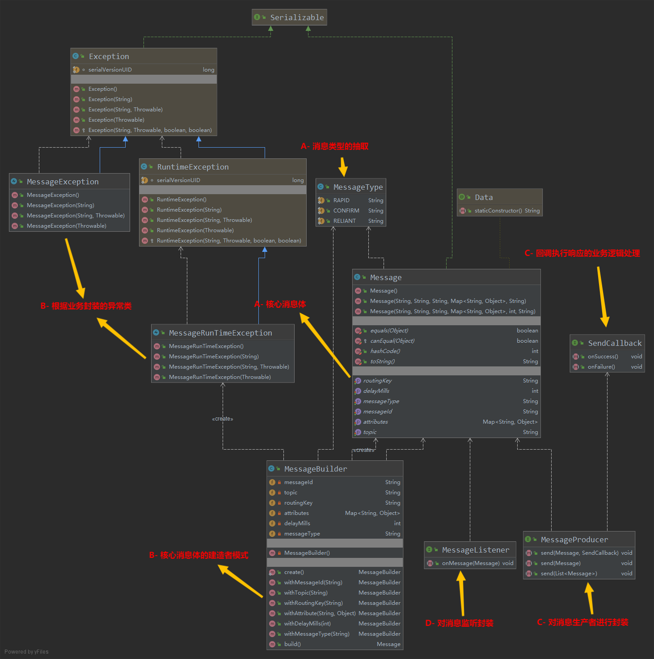Click the attributes property in Message

point(446,421)
